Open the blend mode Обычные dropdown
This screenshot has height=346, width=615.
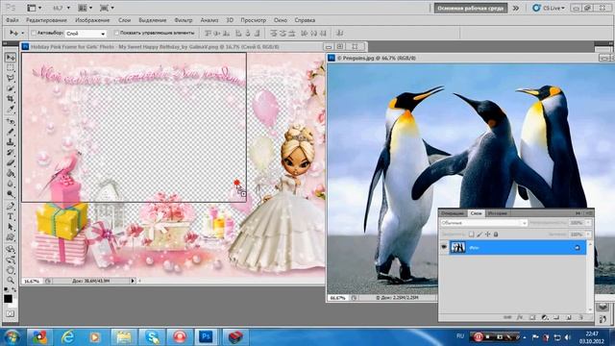483,223
